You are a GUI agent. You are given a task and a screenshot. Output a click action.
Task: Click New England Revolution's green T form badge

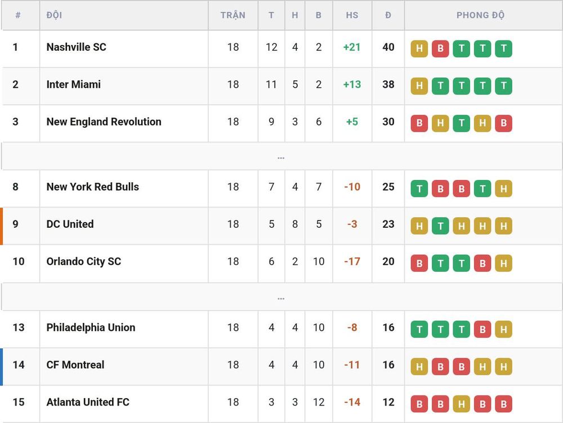click(x=462, y=123)
